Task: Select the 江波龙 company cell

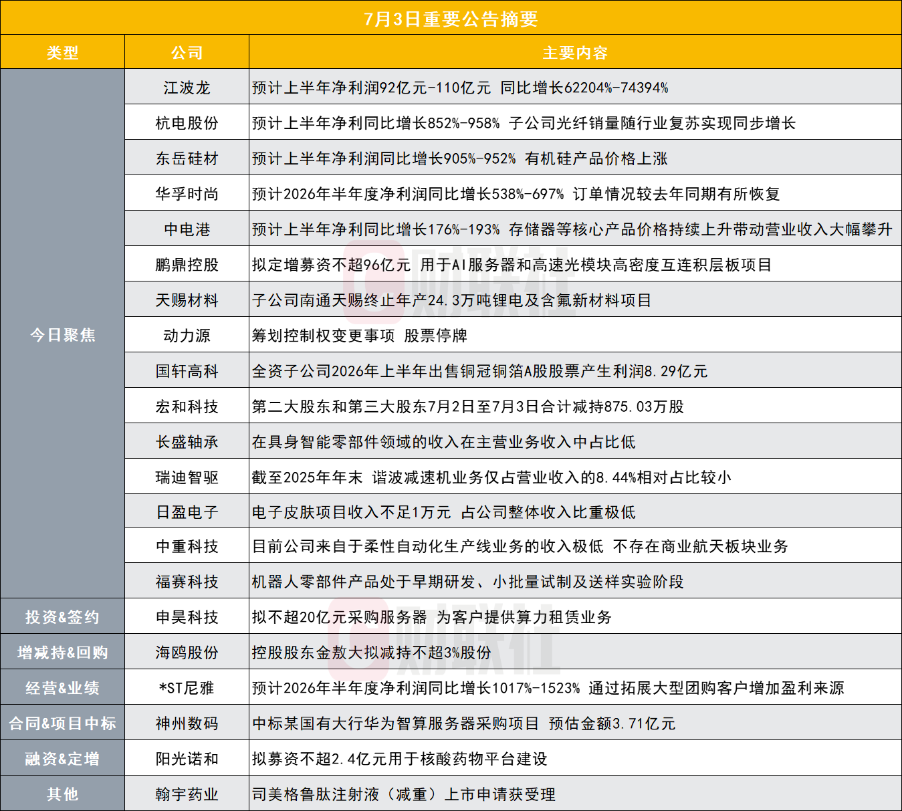Action: click(x=187, y=87)
